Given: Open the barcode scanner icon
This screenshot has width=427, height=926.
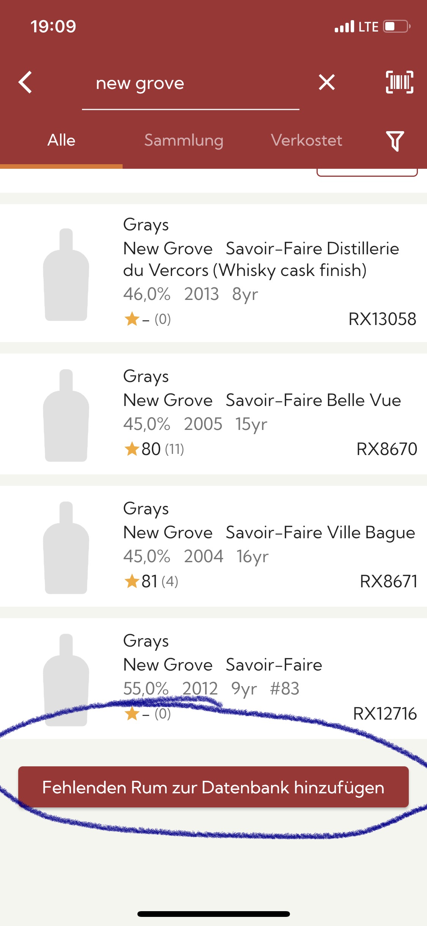Looking at the screenshot, I should pyautogui.click(x=399, y=82).
